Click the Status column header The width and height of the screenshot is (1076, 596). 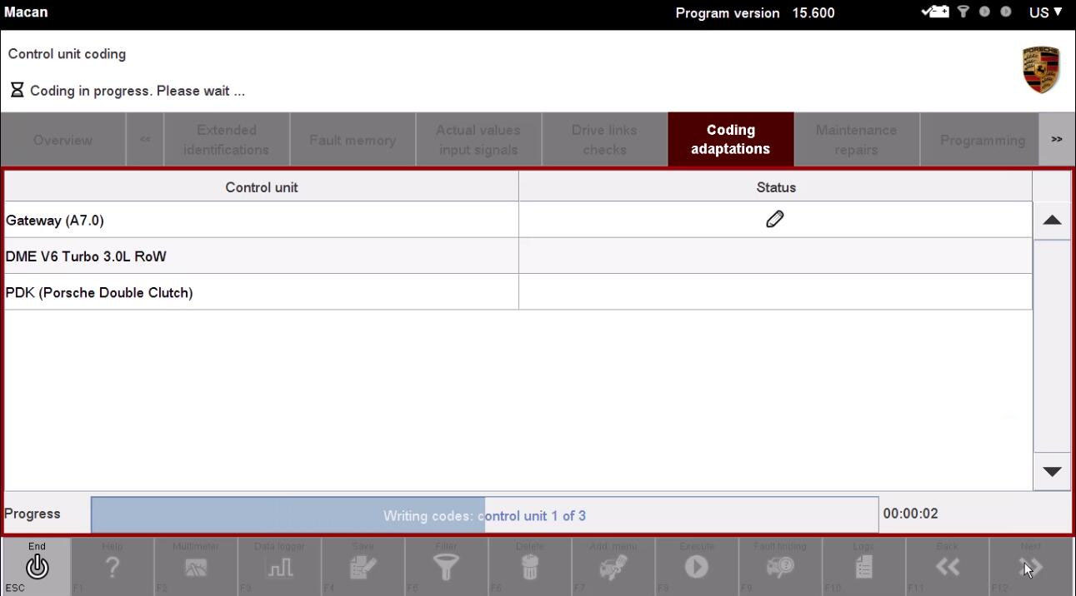[776, 187]
